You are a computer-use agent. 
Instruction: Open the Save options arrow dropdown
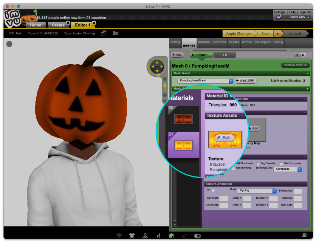click(278, 34)
